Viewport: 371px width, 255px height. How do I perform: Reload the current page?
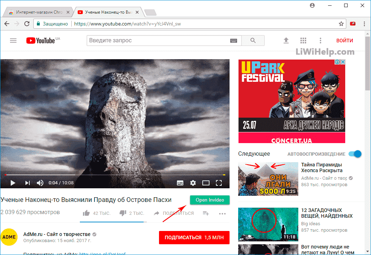[27, 24]
